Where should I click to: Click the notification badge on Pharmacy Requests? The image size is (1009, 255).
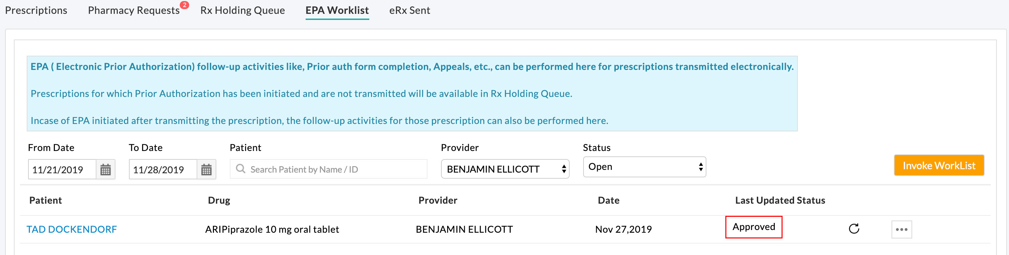point(184,5)
